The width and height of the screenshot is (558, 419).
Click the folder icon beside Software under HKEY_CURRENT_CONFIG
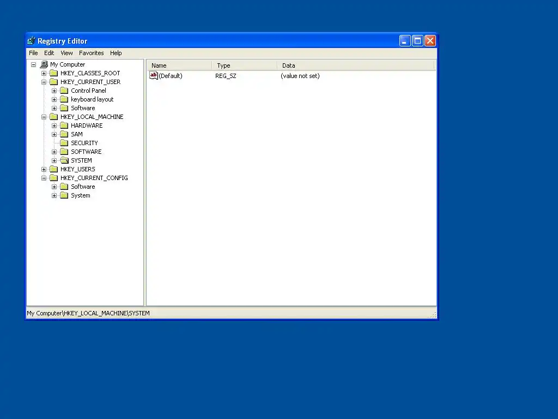point(64,187)
